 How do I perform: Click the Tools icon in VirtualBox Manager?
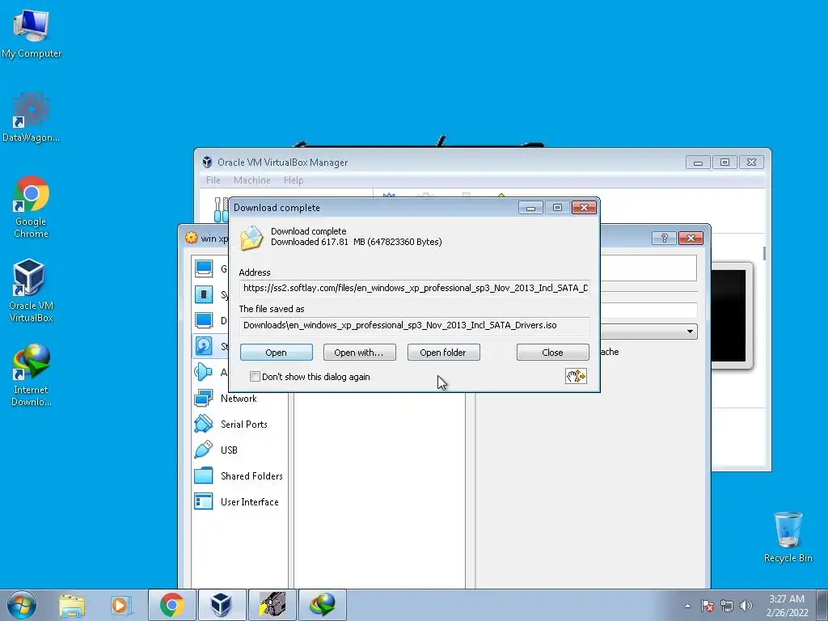click(222, 210)
